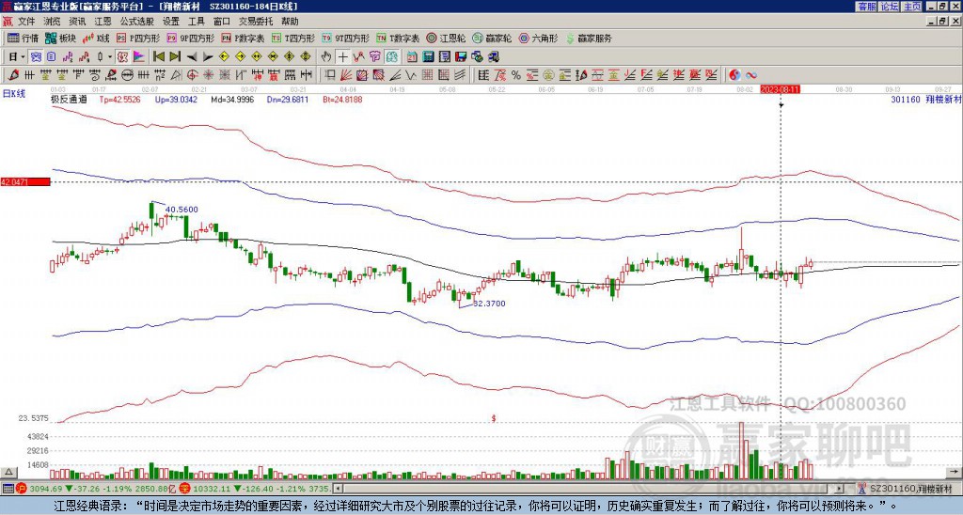Open the 设置 menu
Screen dimensions: 963x515
point(171,22)
